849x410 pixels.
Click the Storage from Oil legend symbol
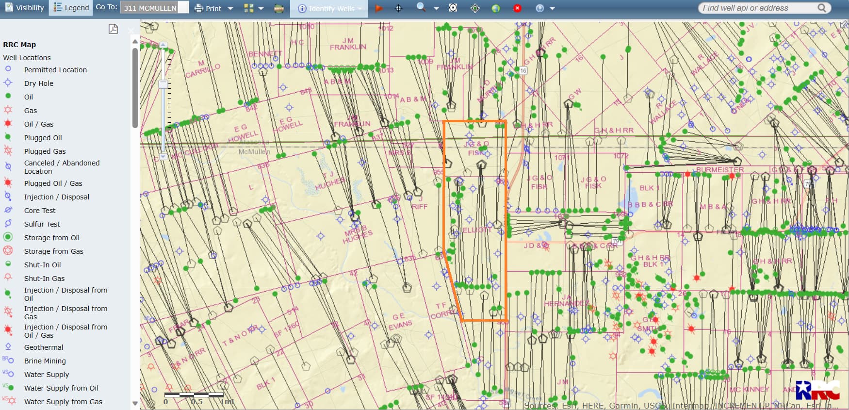tap(8, 237)
